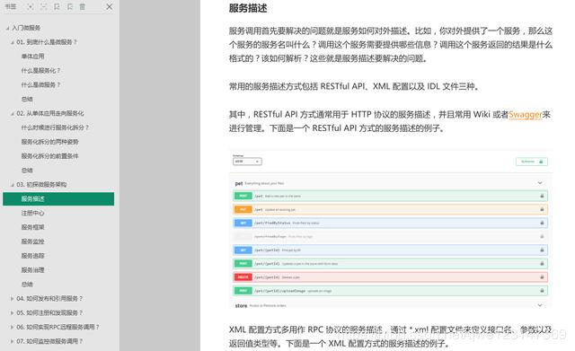Click lock icon on /pet/{petId}/uploadImage row
This screenshot has height=351, width=575.
point(542,291)
